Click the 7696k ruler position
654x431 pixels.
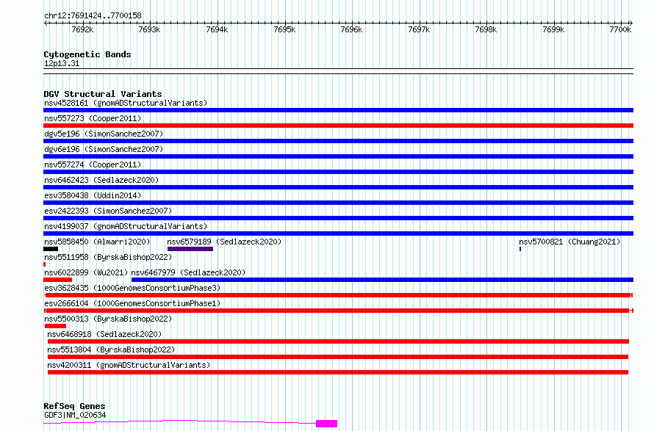tap(351, 29)
